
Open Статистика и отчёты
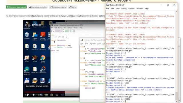pyautogui.click(x=38, y=7)
